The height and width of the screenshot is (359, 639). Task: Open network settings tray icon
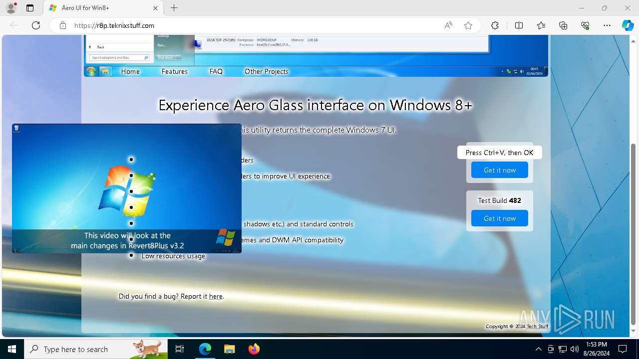563,349
